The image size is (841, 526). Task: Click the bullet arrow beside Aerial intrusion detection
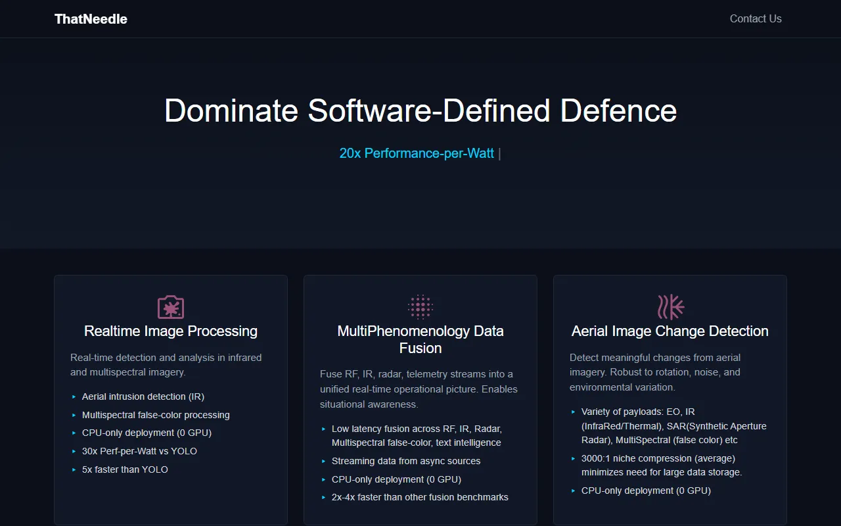[x=74, y=396]
